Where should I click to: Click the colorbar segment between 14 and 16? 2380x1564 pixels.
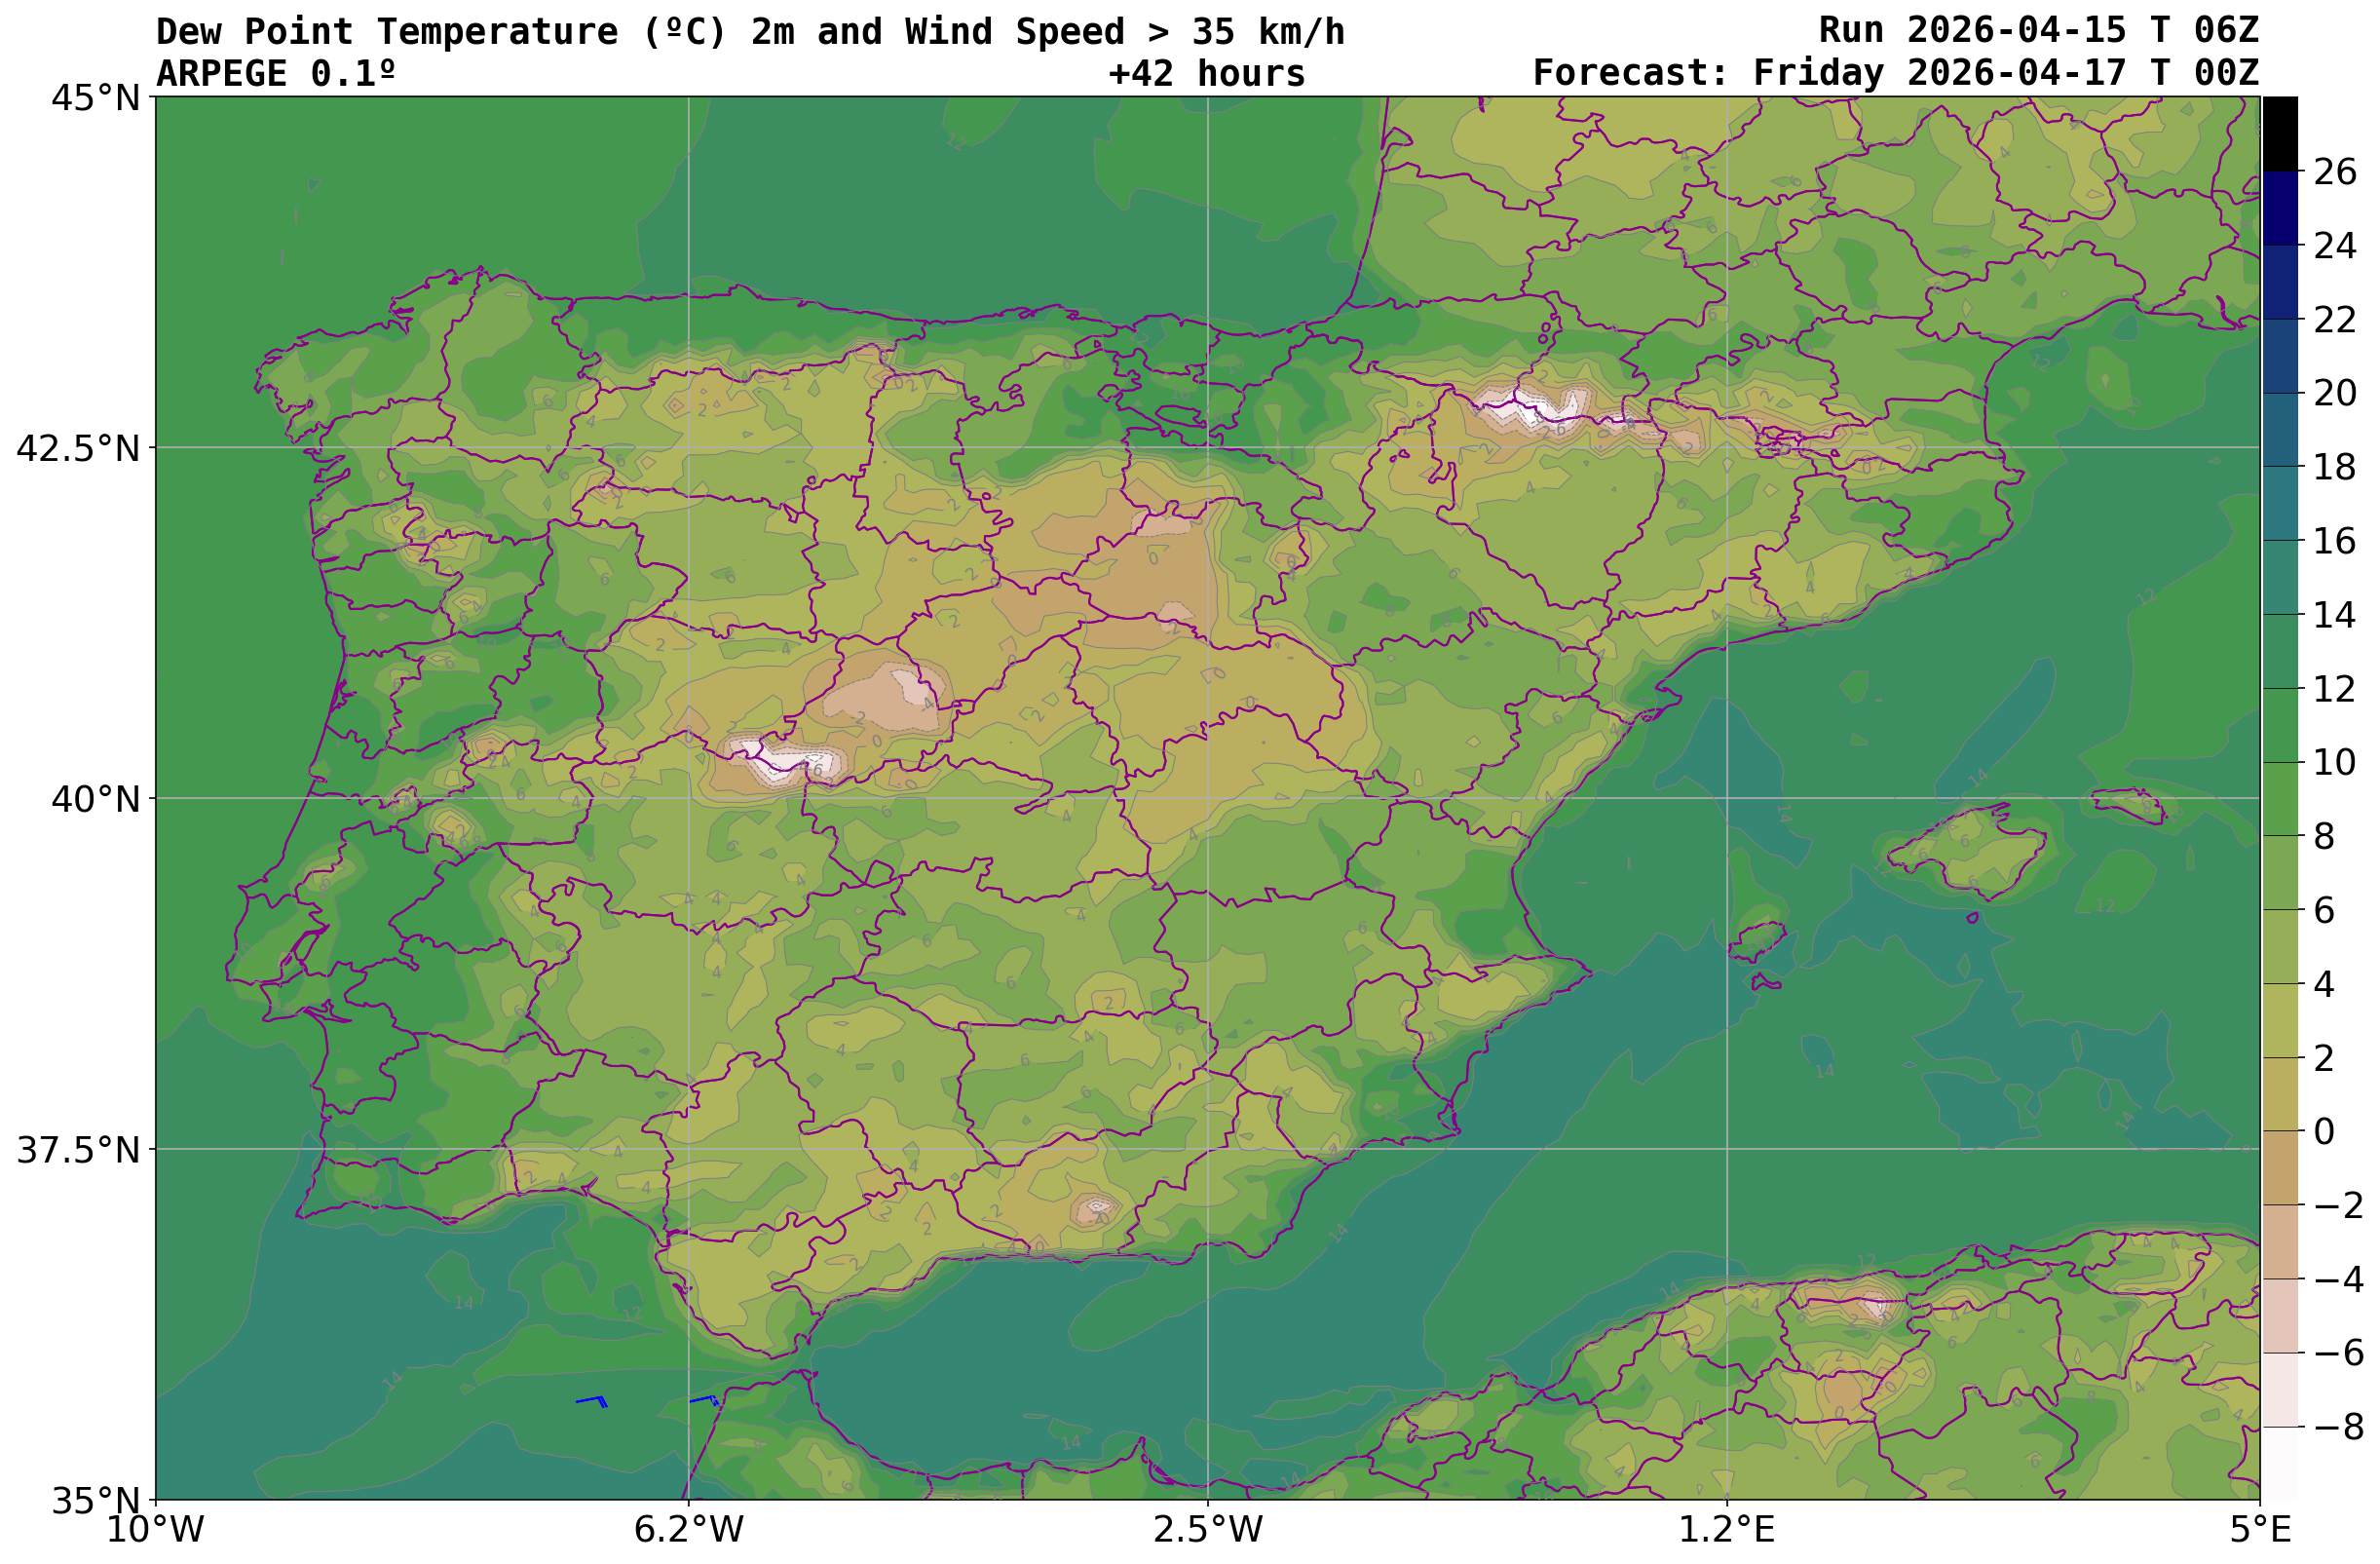tap(2279, 577)
